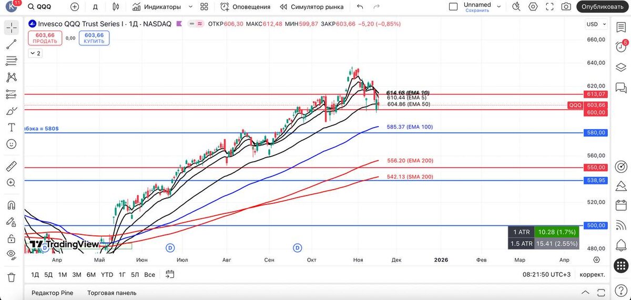Open watchlist panel in right sidebar
The height and width of the screenshot is (300, 631).
point(621,27)
